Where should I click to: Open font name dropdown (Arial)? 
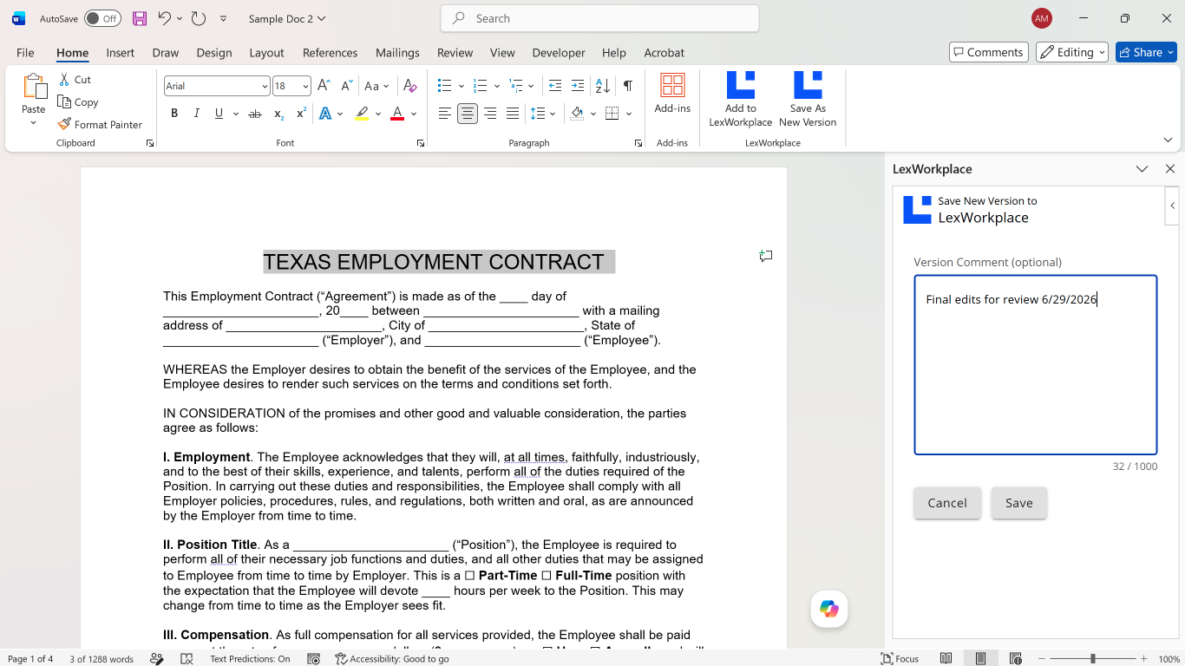pyautogui.click(x=265, y=86)
